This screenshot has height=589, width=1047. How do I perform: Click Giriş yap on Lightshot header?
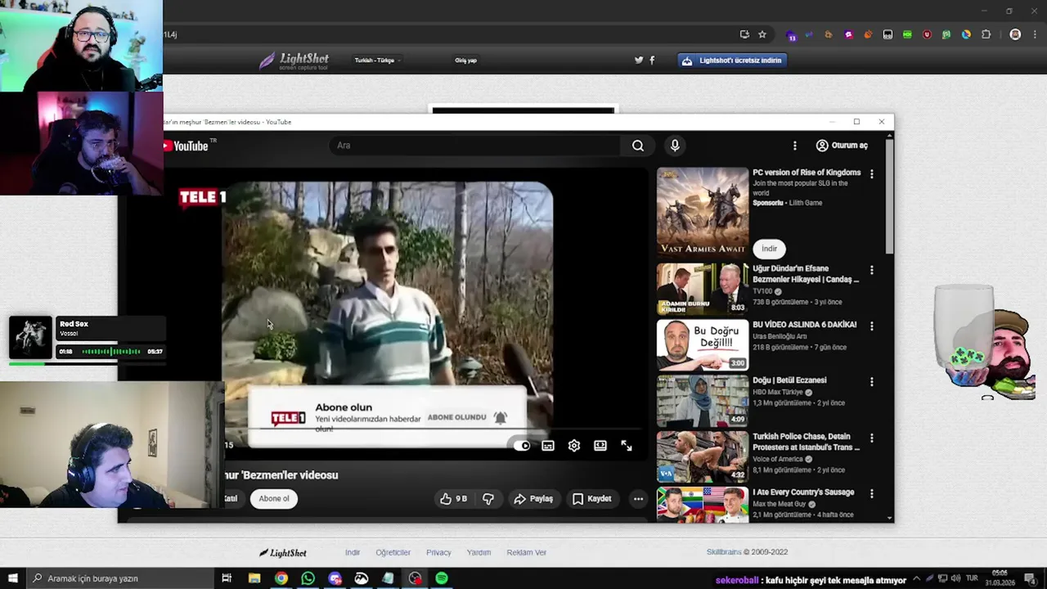point(465,61)
